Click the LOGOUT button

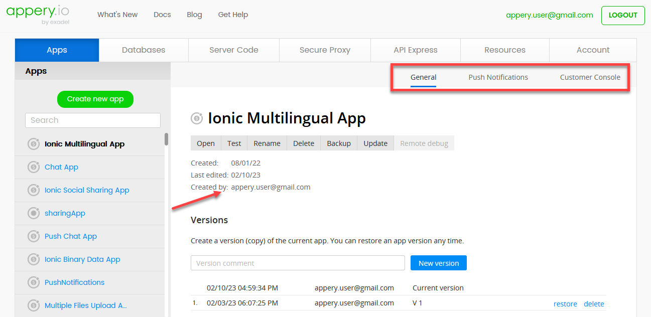point(623,15)
